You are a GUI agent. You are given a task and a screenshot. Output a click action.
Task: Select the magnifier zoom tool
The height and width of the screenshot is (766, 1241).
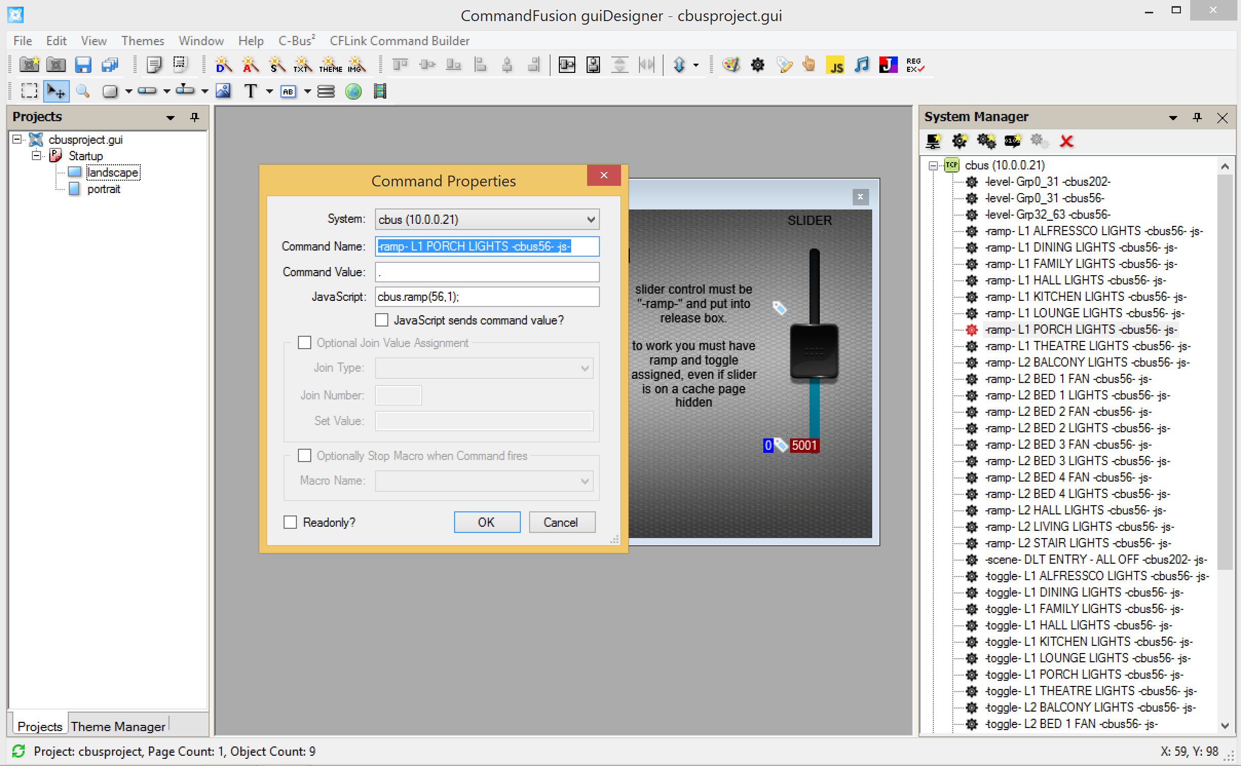click(x=82, y=92)
